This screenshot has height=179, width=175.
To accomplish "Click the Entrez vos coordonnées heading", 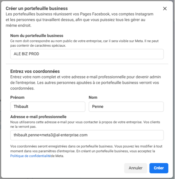I will [x=35, y=71].
